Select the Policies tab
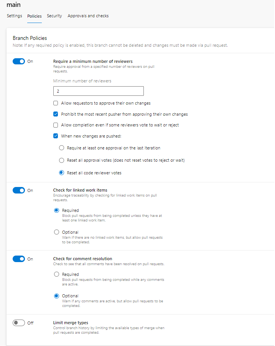Viewport: 275px width, 346px height. click(x=35, y=16)
